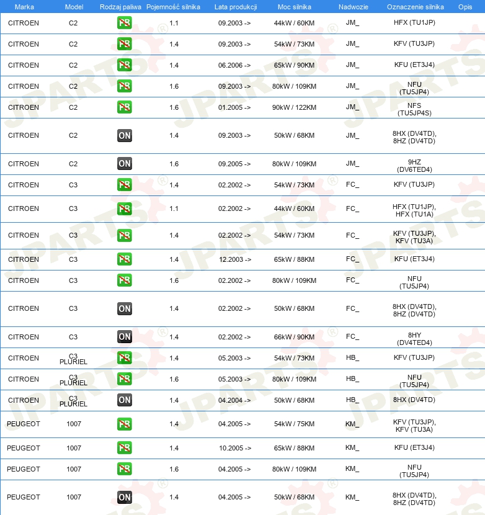This screenshot has width=485, height=515.
Task: Click petrol icon in C3 Pluriel 54kW / 73KM row
Action: pyautogui.click(x=125, y=357)
